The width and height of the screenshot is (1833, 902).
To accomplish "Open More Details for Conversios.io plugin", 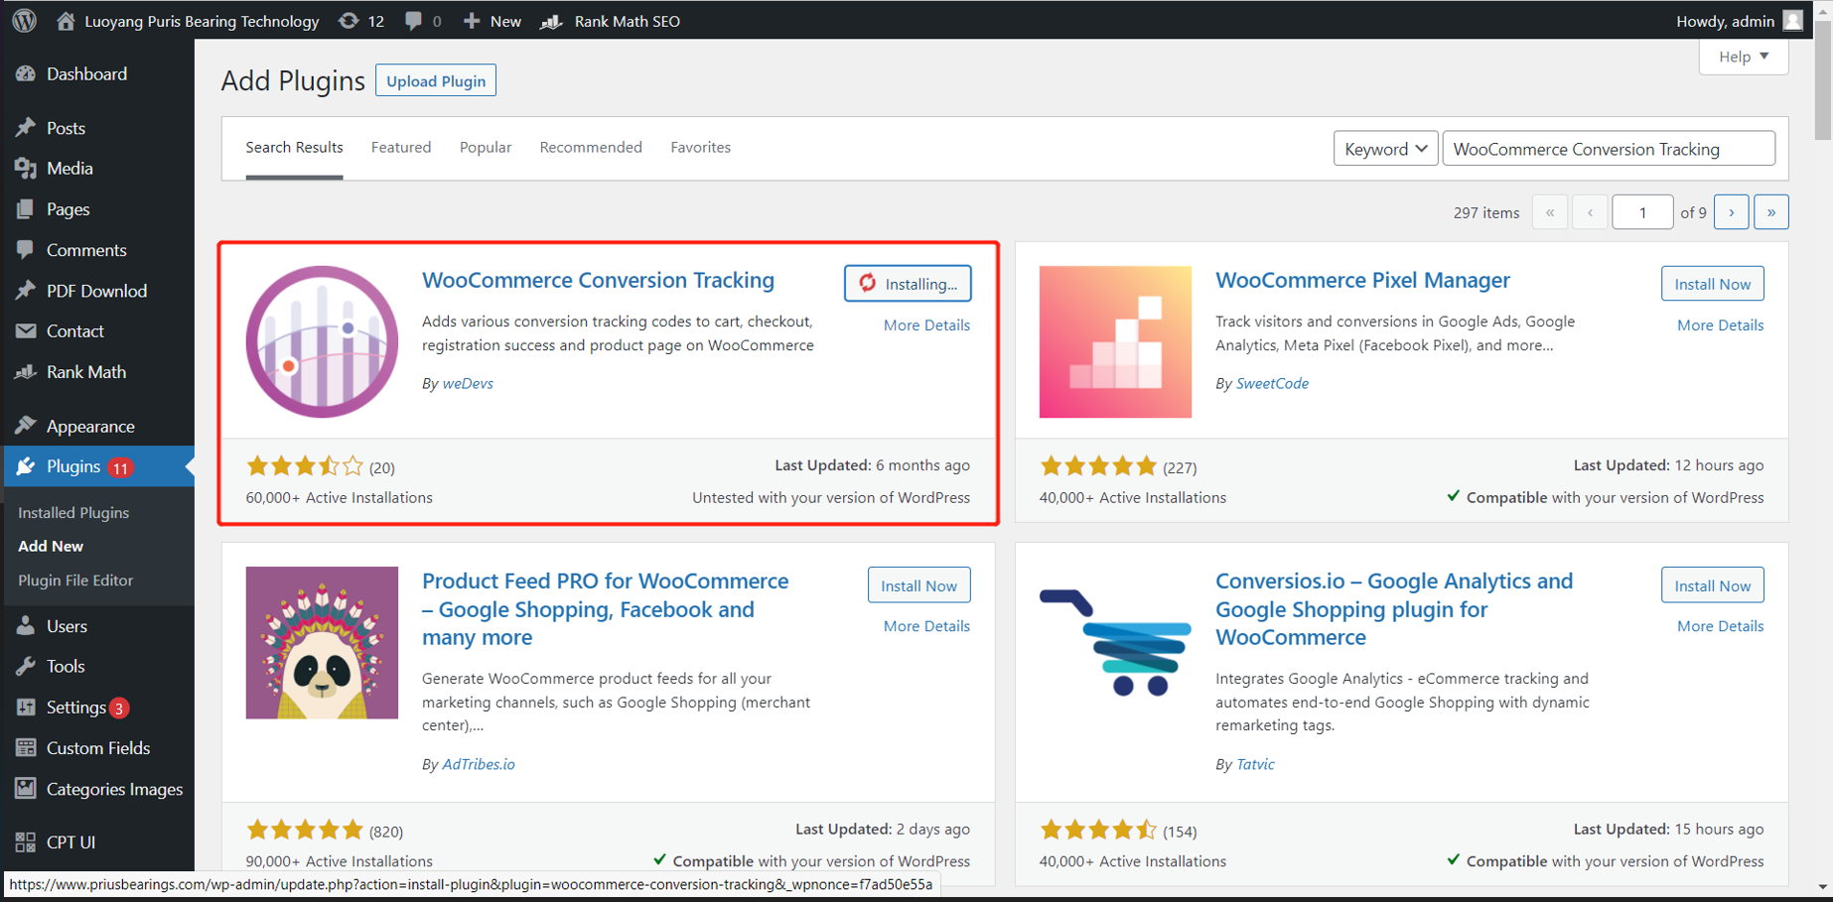I will pos(1720,626).
